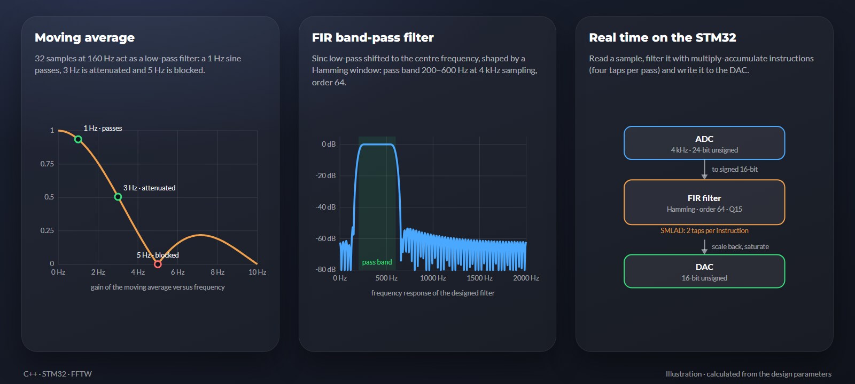Click the 'Moving average' heading
Screen dimensions: 855x384
(84, 37)
